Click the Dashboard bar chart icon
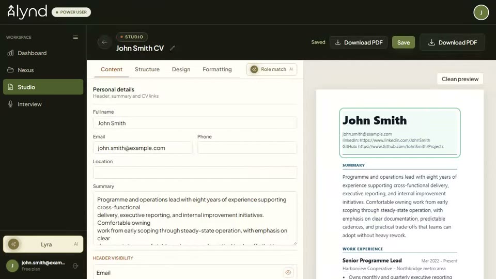Image resolution: width=496 pixels, height=279 pixels. click(10, 53)
